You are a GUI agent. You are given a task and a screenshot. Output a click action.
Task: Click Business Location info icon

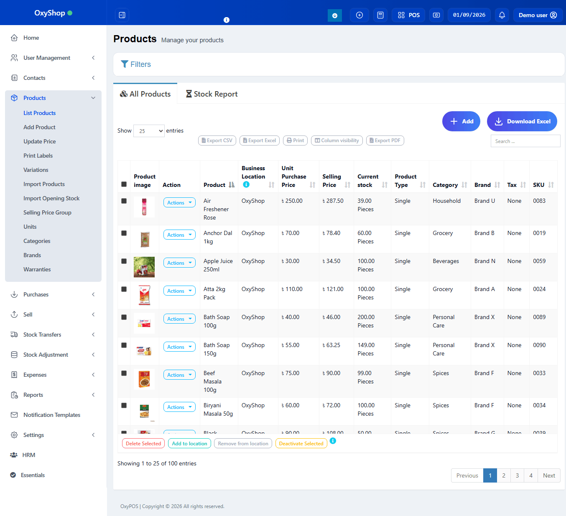(x=246, y=184)
